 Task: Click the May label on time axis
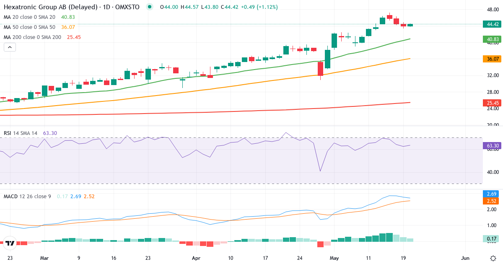click(x=334, y=258)
